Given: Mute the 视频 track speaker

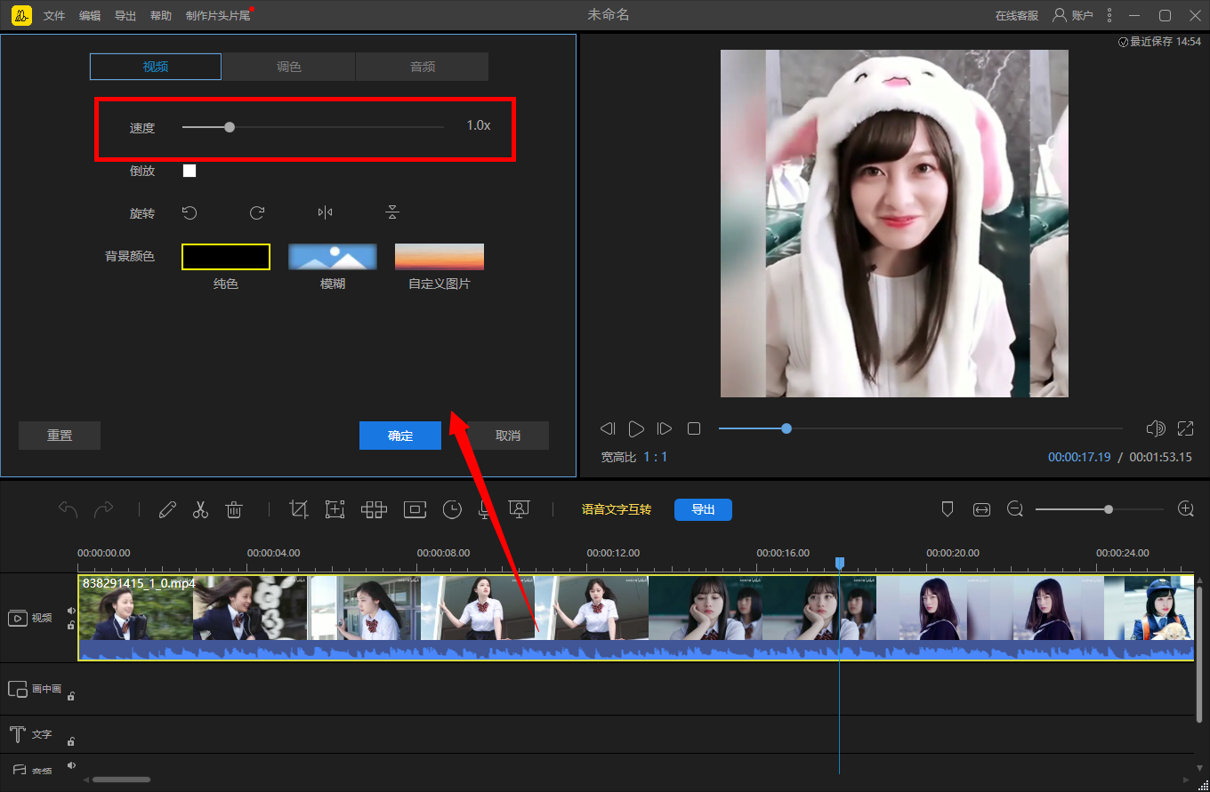Looking at the screenshot, I should coord(71,611).
